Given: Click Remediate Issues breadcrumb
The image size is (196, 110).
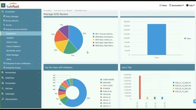Looking at the screenshot, I should [x=81, y=10].
